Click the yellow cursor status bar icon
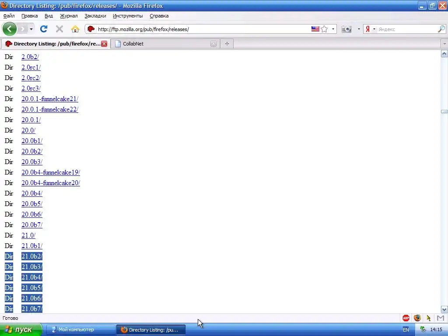The height and width of the screenshot is (336, 448). coord(429,318)
